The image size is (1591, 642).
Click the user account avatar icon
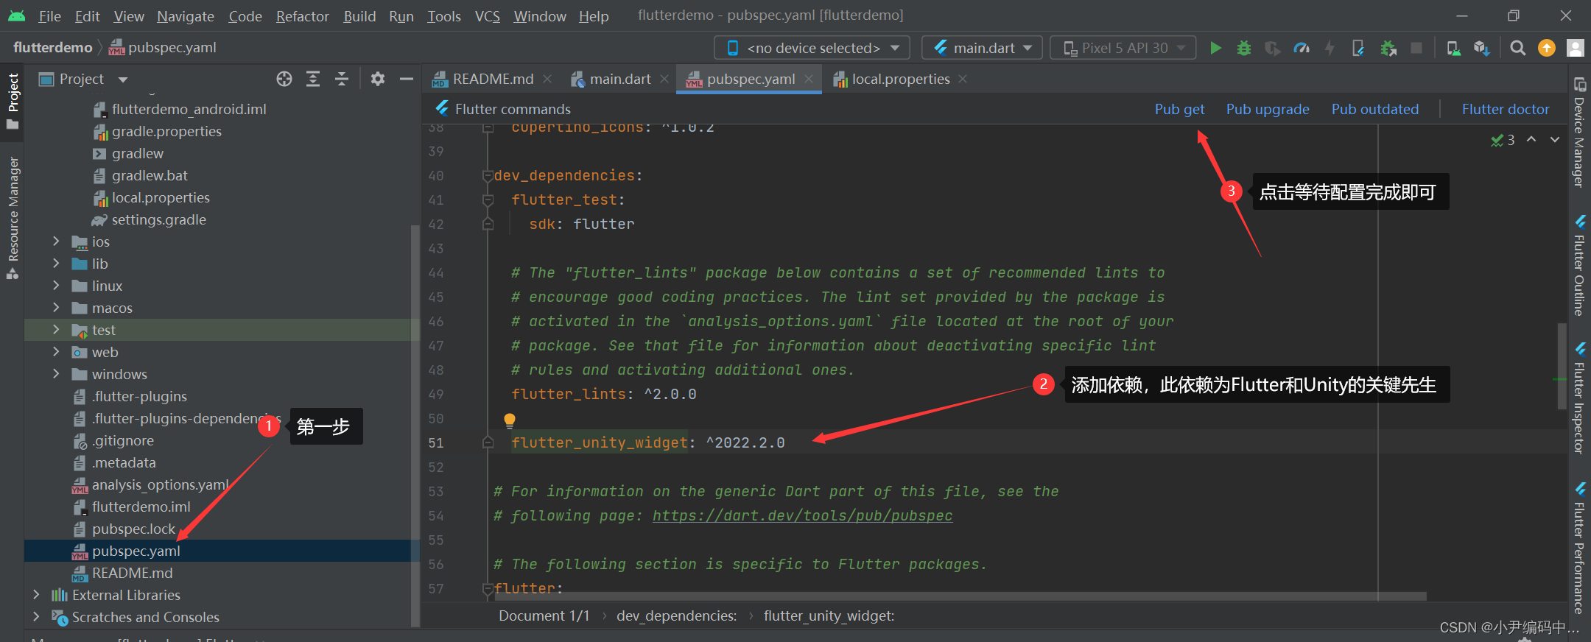[x=1576, y=48]
